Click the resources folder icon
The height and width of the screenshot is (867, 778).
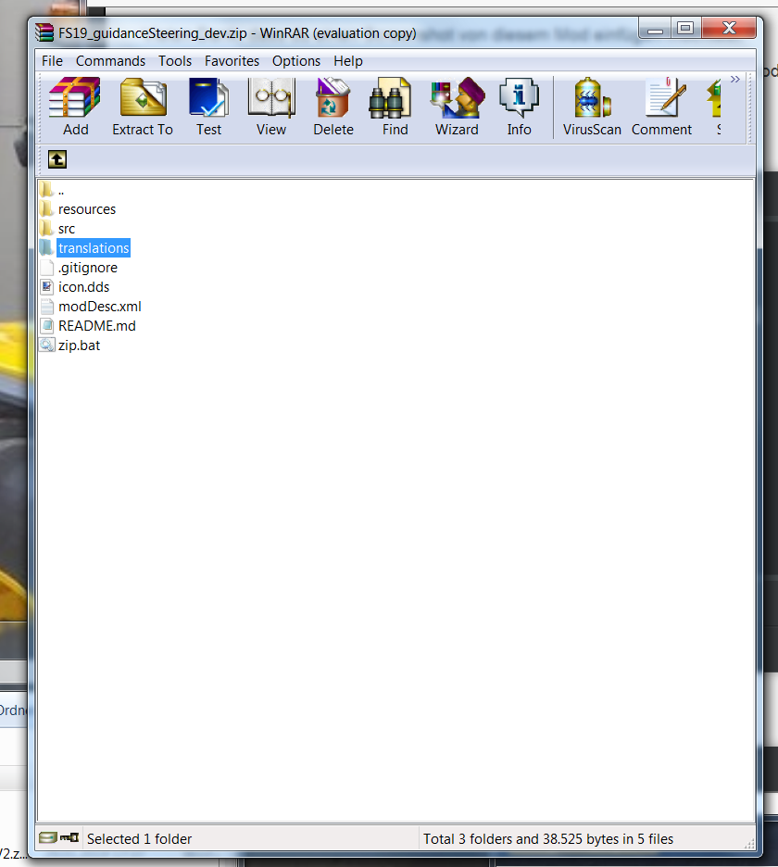[x=47, y=209]
